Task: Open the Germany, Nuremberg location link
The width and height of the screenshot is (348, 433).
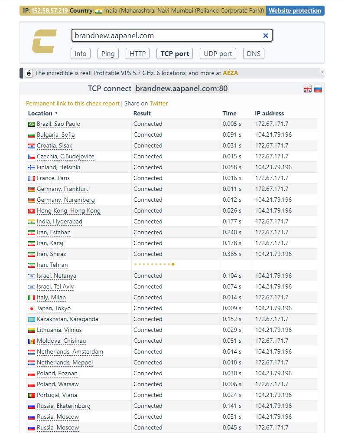Action: click(65, 200)
